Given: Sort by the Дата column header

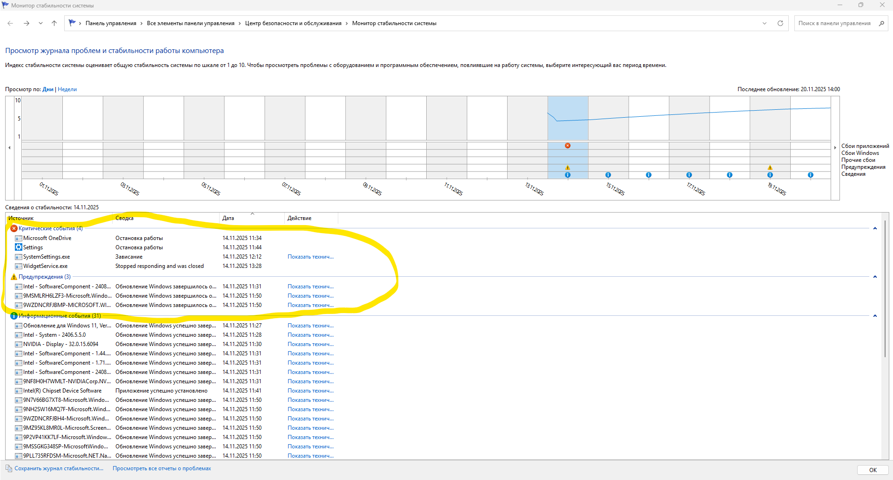Looking at the screenshot, I should click(x=252, y=218).
